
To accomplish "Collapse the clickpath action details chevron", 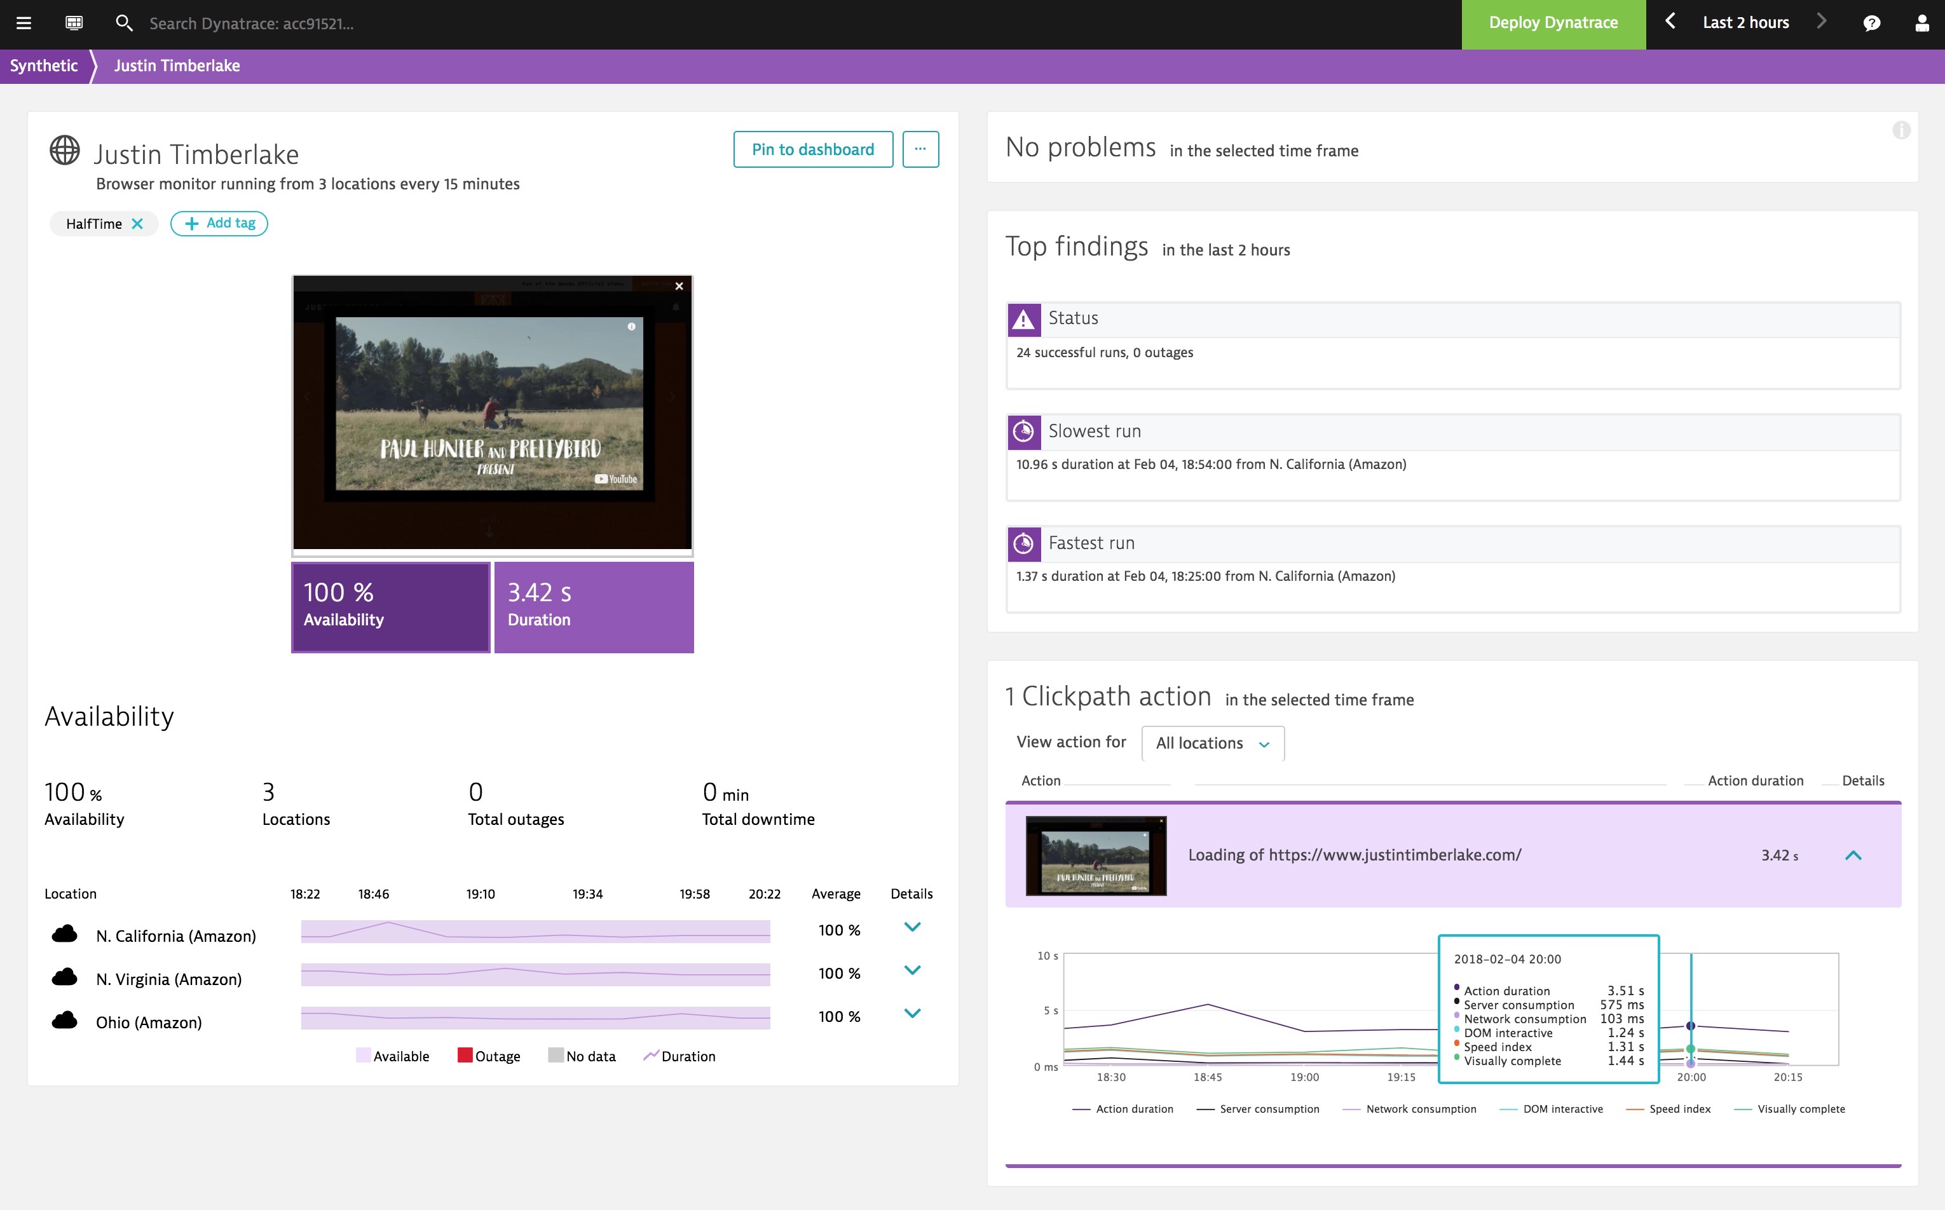I will [1853, 855].
